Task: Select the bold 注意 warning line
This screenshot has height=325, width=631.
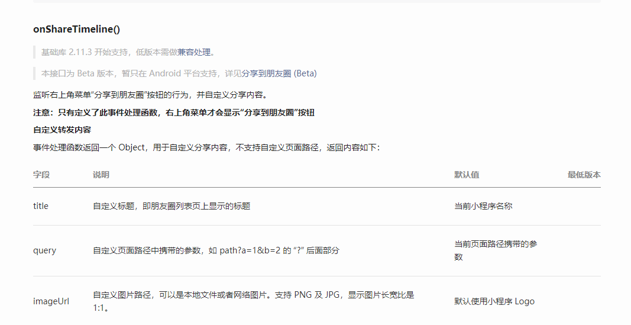Action: 174,112
